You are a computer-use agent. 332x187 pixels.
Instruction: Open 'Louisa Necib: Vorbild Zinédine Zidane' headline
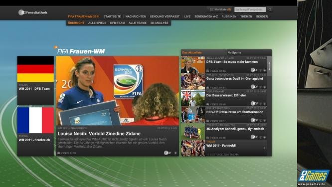tap(99, 134)
